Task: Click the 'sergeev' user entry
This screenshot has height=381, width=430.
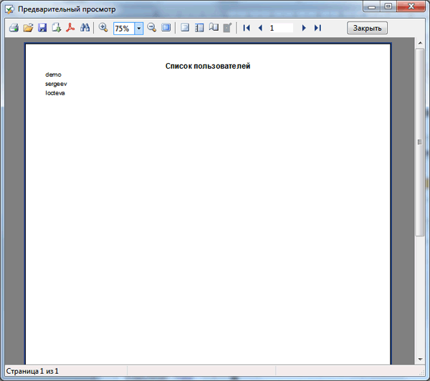Action: click(56, 84)
